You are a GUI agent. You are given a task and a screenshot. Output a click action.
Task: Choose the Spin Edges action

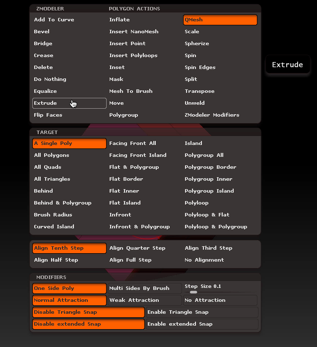pos(220,68)
